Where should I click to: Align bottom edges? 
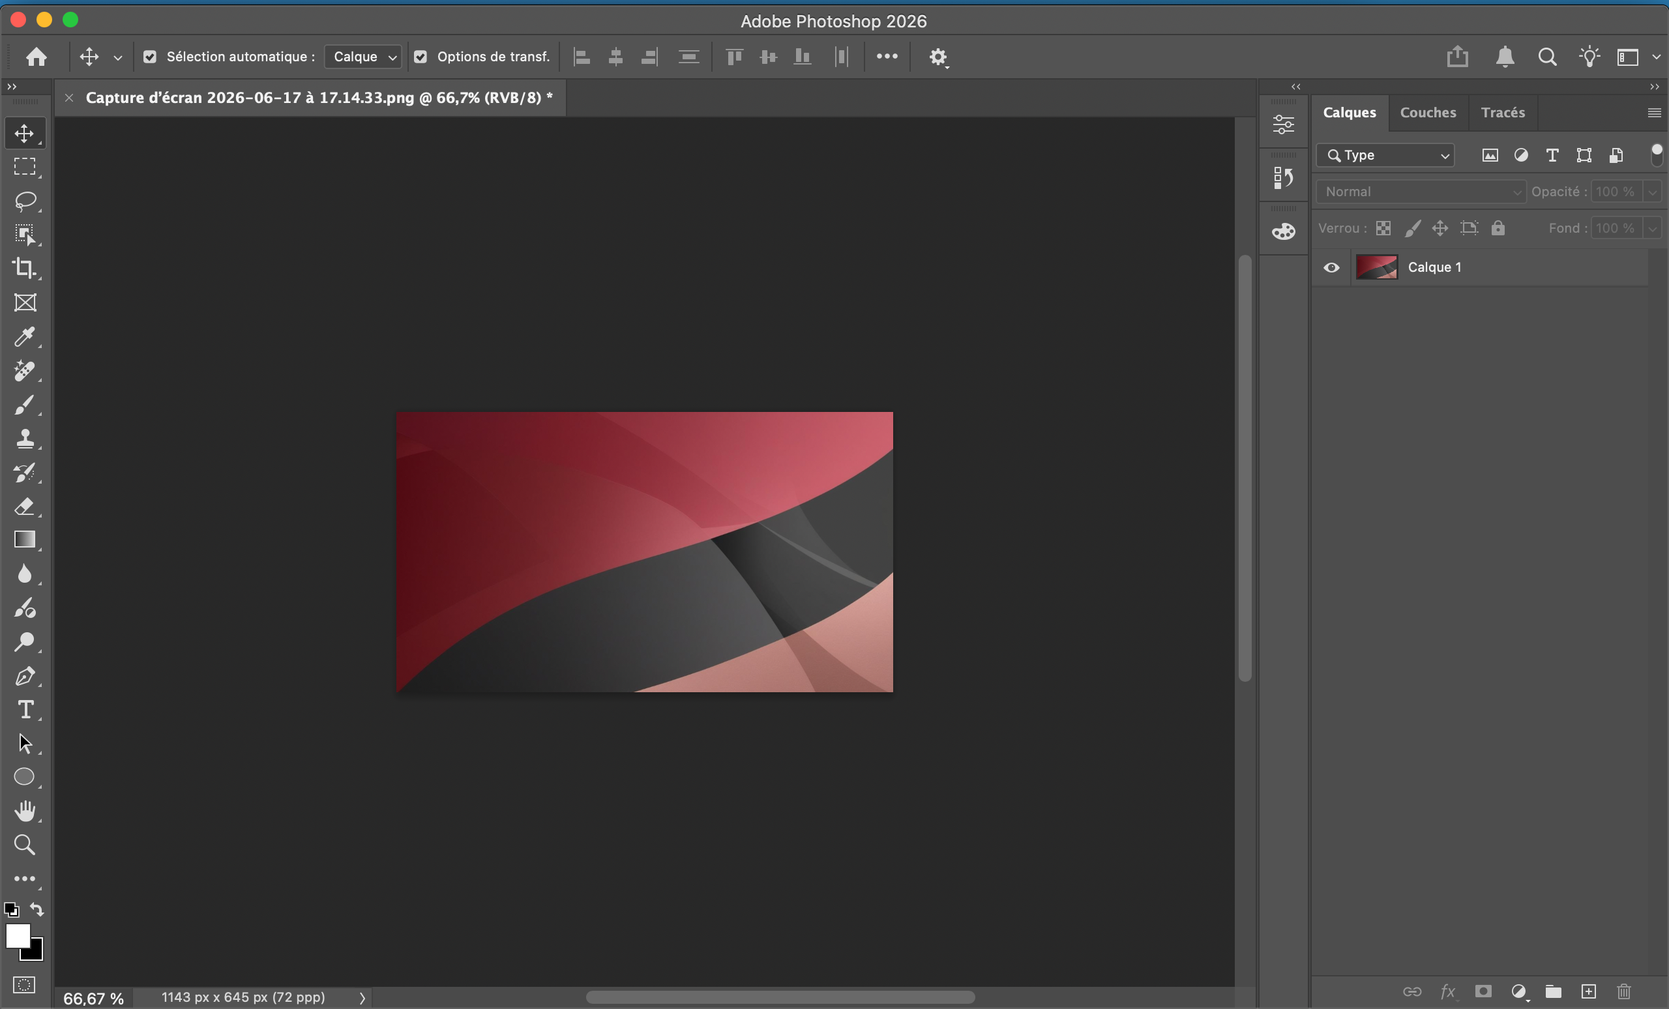pos(802,57)
